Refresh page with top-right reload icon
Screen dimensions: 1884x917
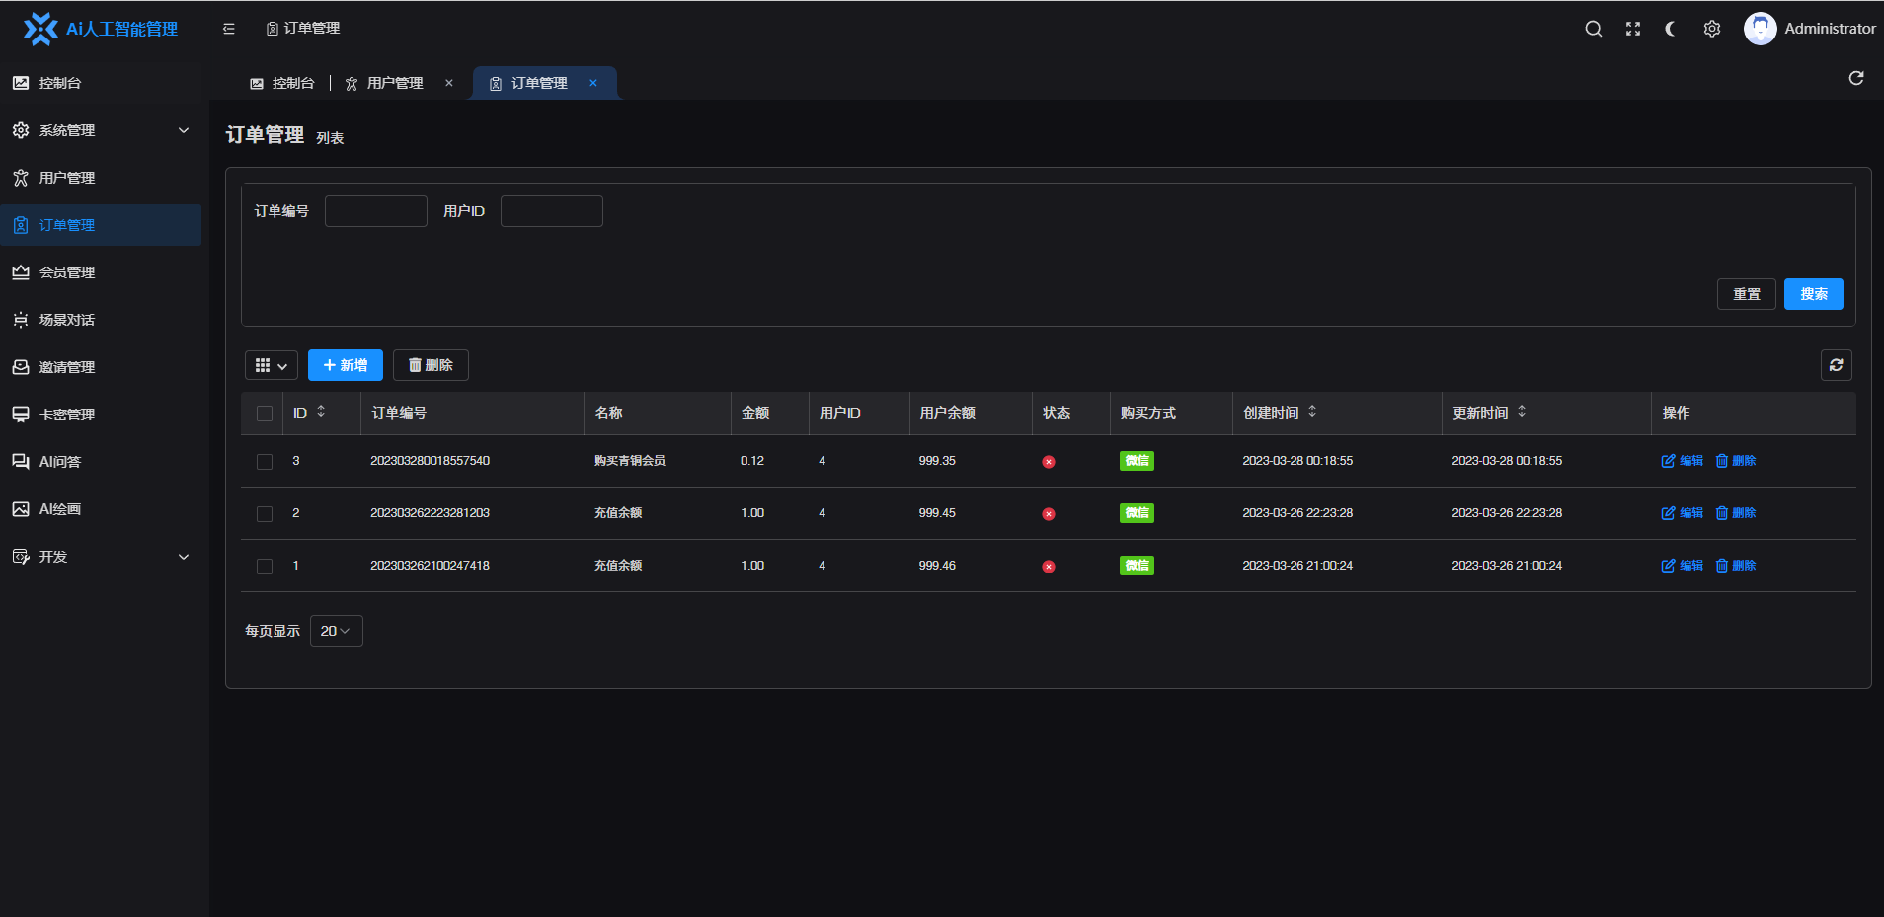pyautogui.click(x=1856, y=78)
